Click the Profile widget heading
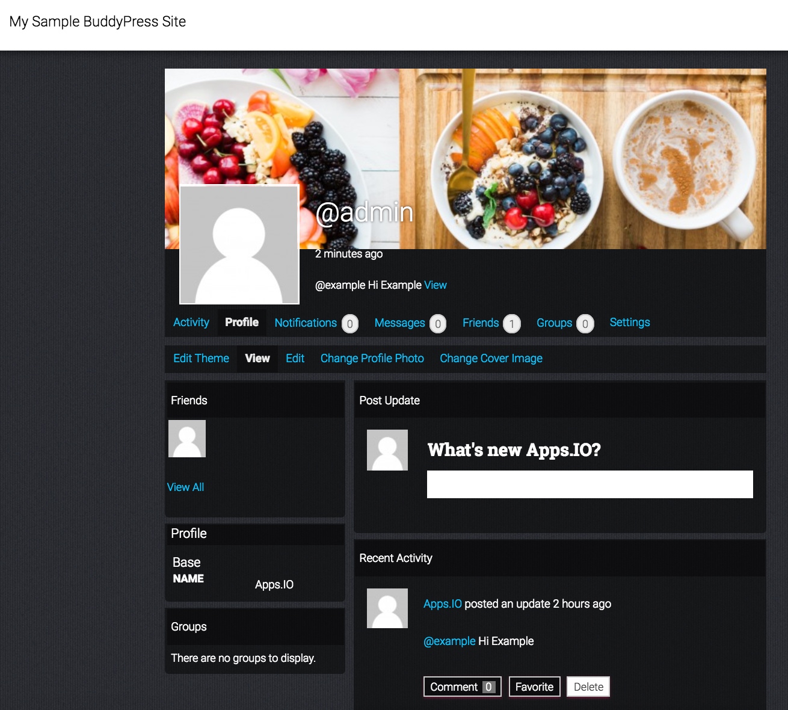788x710 pixels. click(x=189, y=534)
